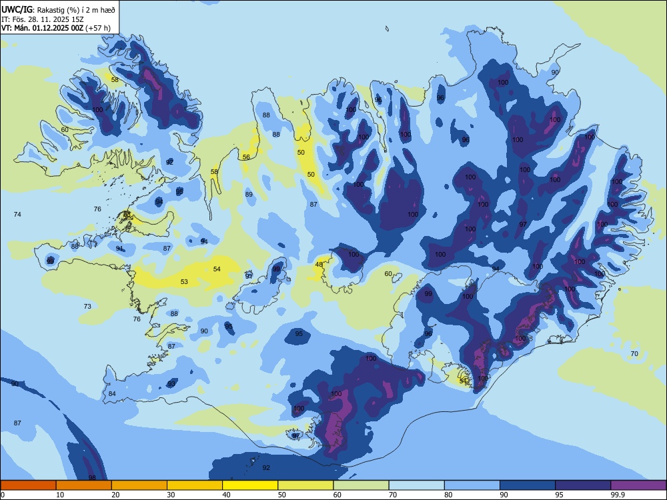Click the map value '74' over the western sea
This screenshot has width=667, height=500.
(17, 214)
